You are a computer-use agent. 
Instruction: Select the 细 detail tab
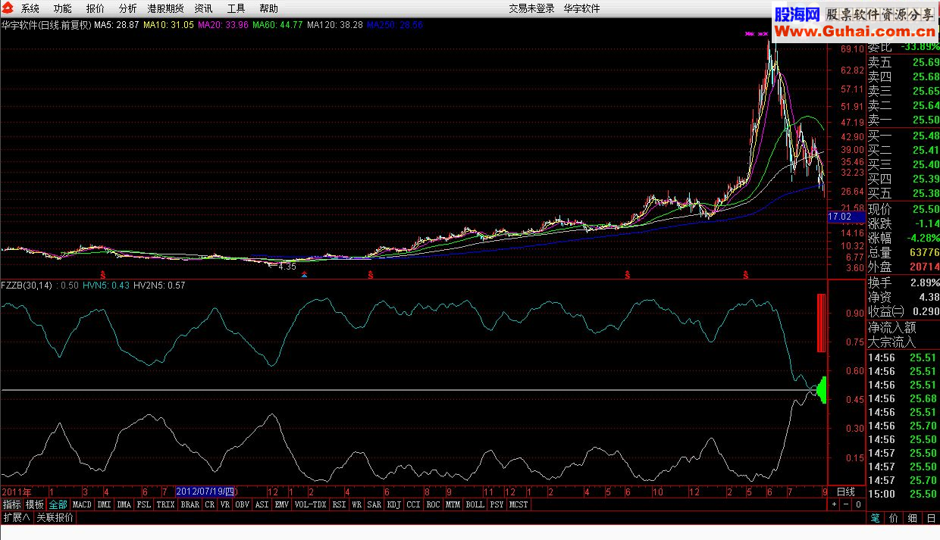tap(912, 519)
